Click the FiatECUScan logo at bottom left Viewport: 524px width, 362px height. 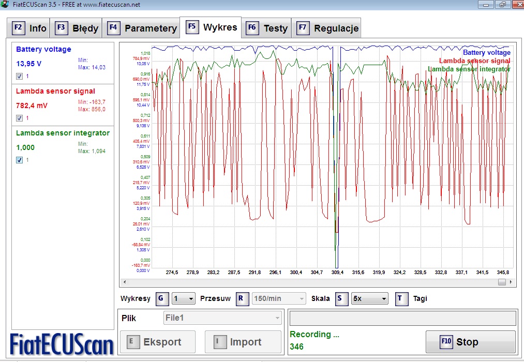click(62, 344)
